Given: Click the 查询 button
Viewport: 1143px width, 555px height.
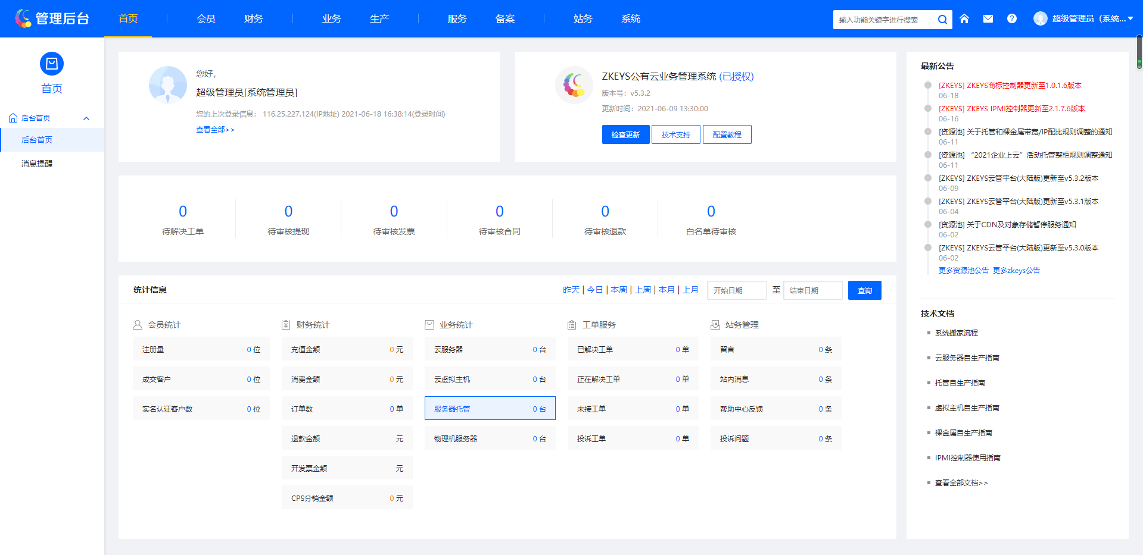Looking at the screenshot, I should (865, 290).
